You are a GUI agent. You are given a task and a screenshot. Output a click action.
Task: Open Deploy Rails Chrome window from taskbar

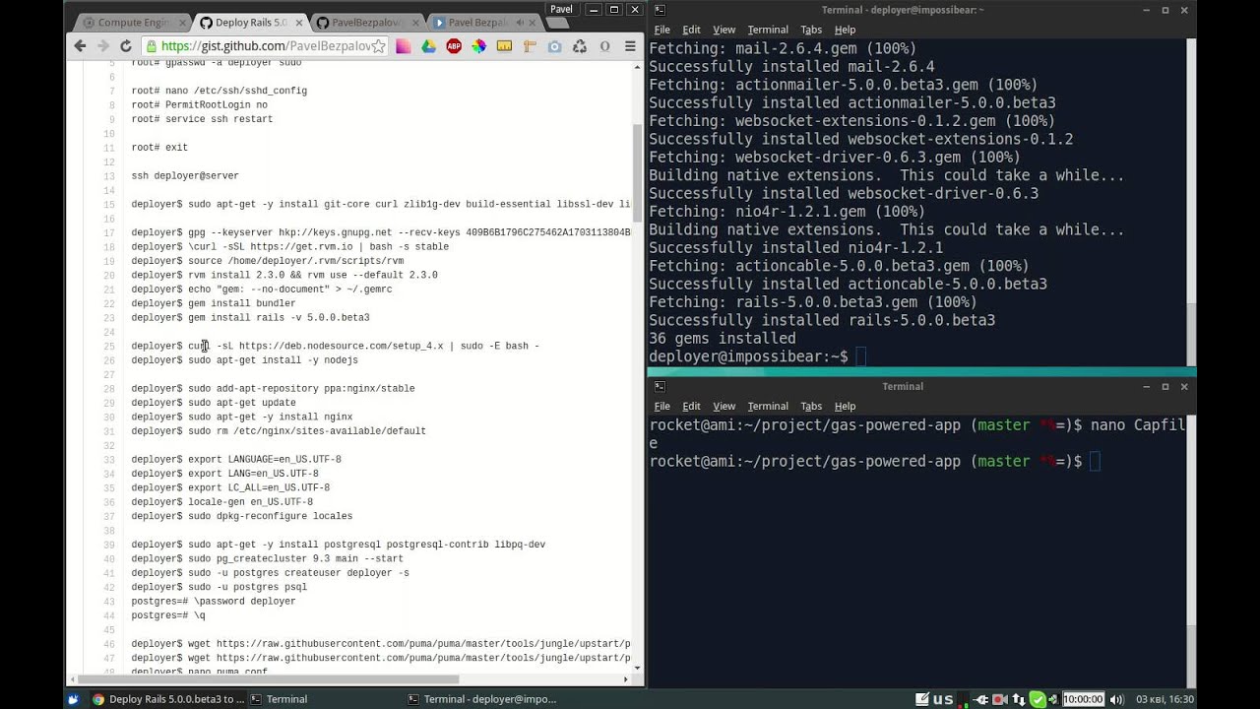167,699
